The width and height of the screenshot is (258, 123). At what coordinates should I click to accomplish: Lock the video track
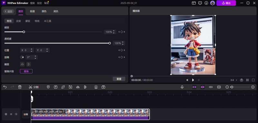click(6, 114)
